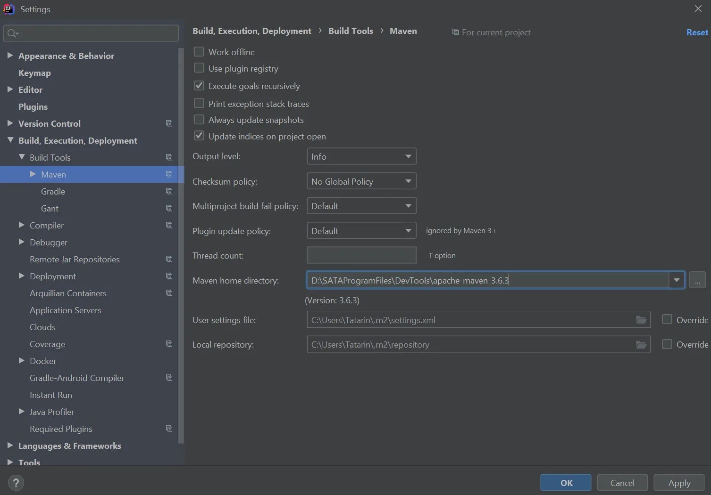Expand the Version Control section
This screenshot has height=495, width=711.
pos(10,123)
